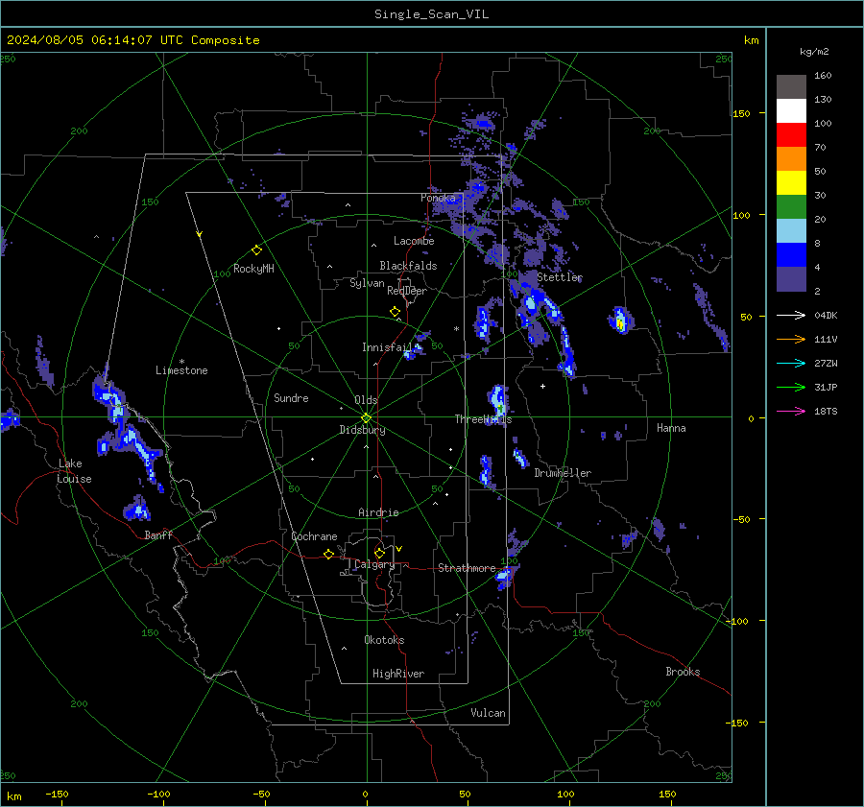Click the Vulcan town label
This screenshot has height=807, width=864.
[x=488, y=713]
